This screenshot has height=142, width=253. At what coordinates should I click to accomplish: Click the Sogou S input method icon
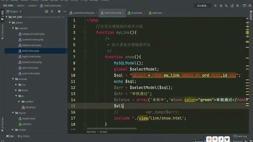click(x=209, y=139)
